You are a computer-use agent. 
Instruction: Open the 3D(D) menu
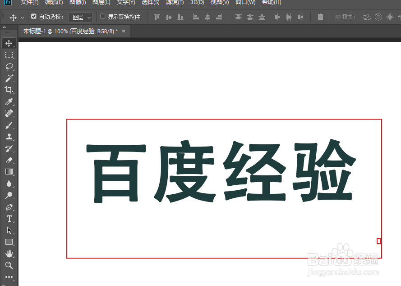click(x=197, y=2)
